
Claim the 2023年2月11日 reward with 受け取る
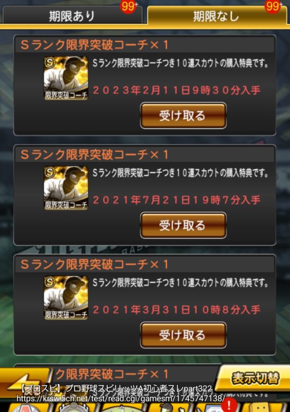click(x=183, y=116)
